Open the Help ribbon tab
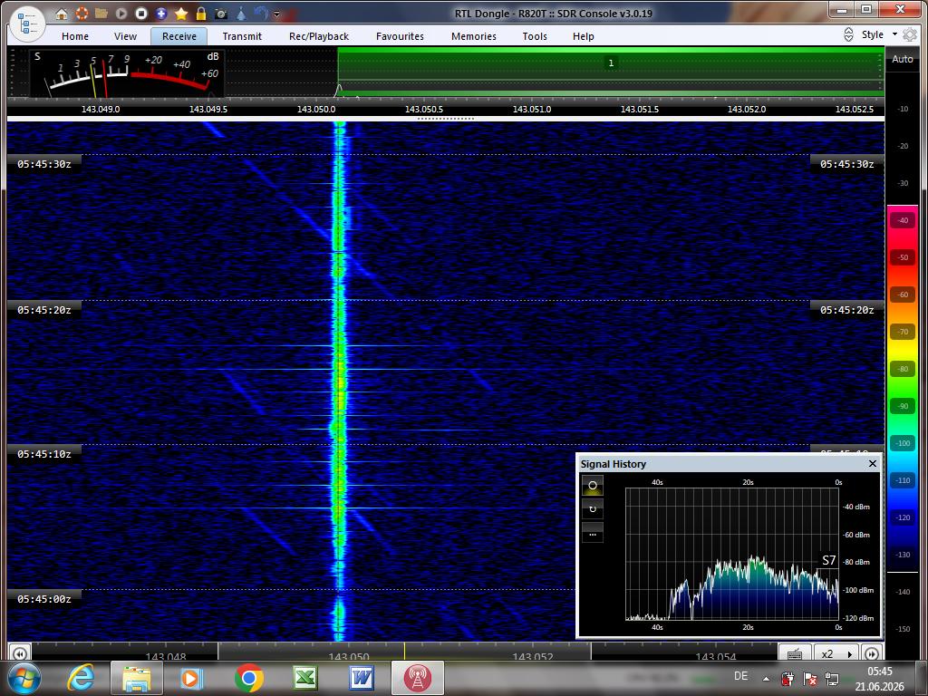 tap(584, 36)
